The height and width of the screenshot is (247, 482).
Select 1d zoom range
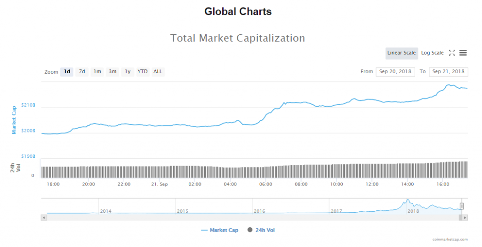coord(67,72)
